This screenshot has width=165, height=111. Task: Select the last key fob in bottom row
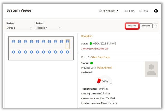coord(67,52)
